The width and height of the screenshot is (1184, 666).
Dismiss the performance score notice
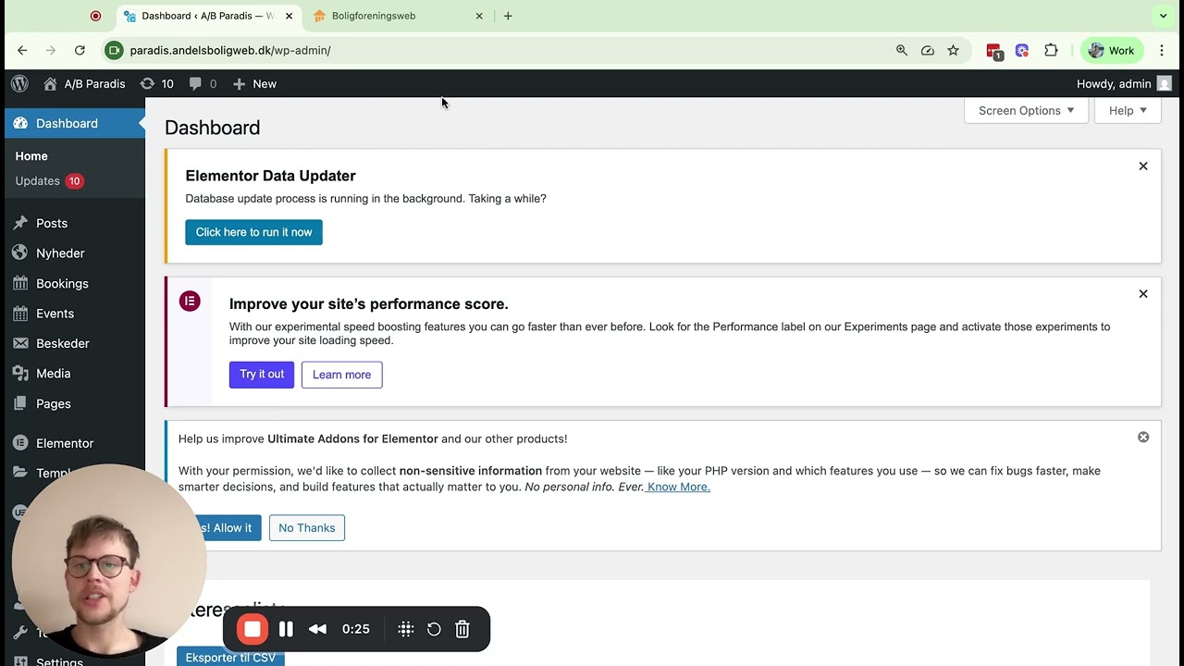click(1143, 294)
